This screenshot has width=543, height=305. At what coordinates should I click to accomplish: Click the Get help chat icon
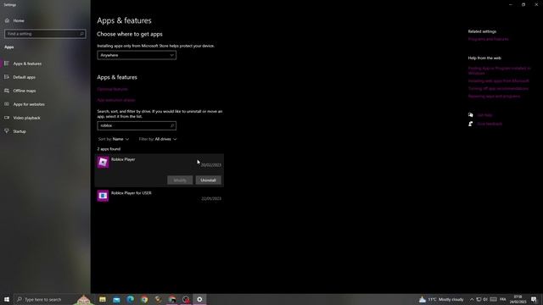(x=470, y=115)
